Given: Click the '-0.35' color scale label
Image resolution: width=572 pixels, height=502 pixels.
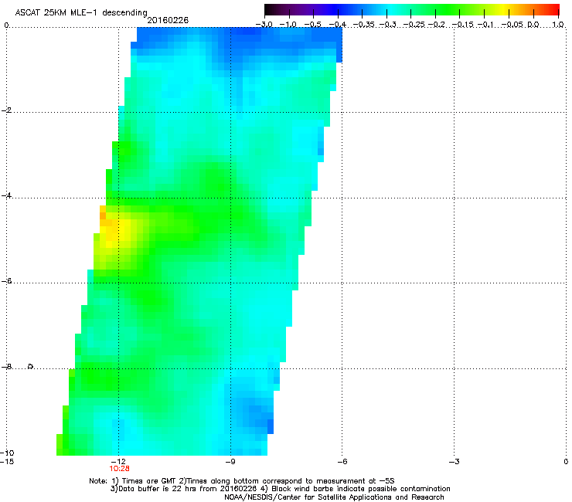Looking at the screenshot, I should 364,25.
